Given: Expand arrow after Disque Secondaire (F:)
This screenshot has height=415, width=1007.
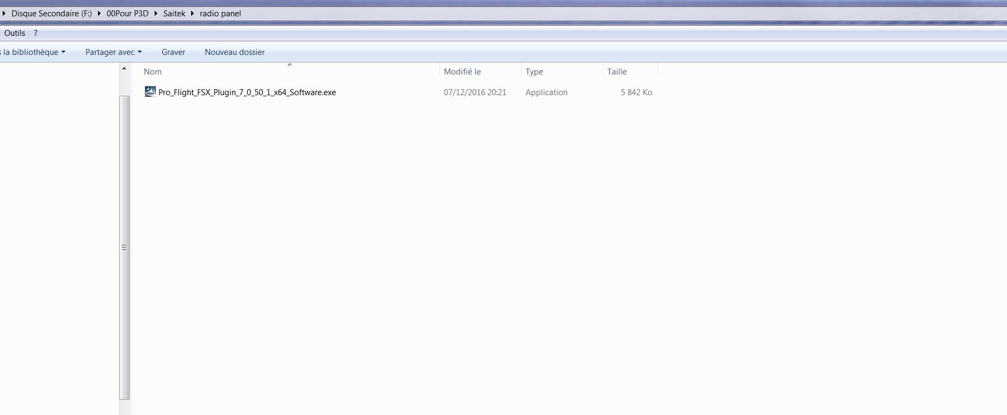Looking at the screenshot, I should (99, 14).
